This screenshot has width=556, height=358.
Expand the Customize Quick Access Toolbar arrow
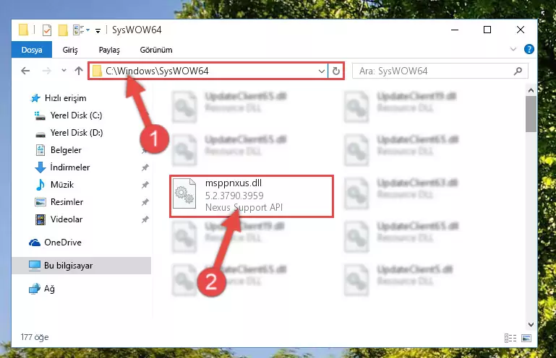tap(98, 31)
